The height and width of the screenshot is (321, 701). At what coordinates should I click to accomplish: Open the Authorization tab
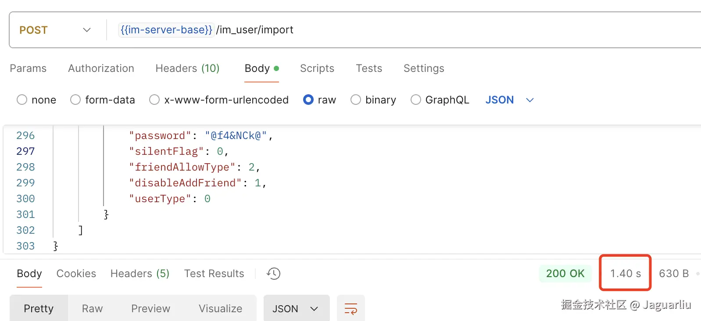coord(101,68)
